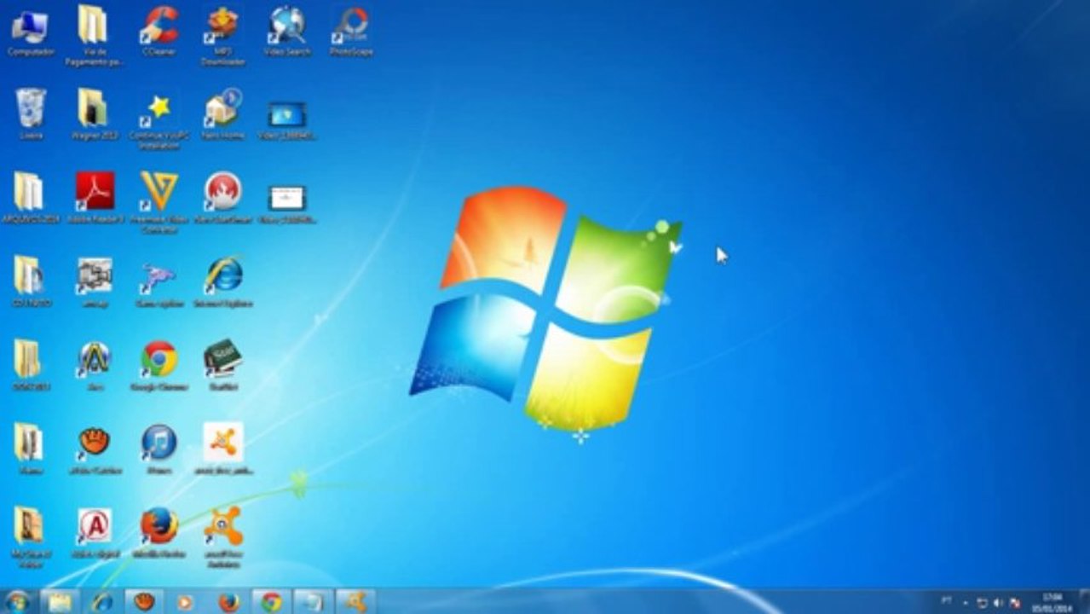Select the ARQUIVOS 2014 folder
This screenshot has width=1090, height=614.
click(x=30, y=198)
